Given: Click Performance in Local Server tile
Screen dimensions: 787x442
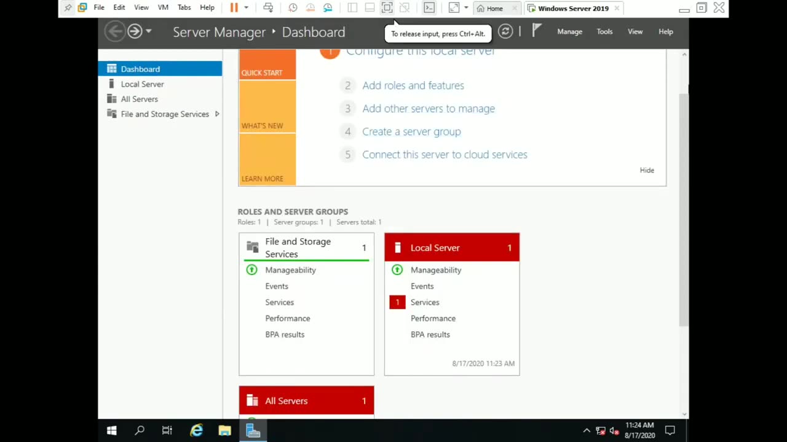Looking at the screenshot, I should (x=433, y=318).
